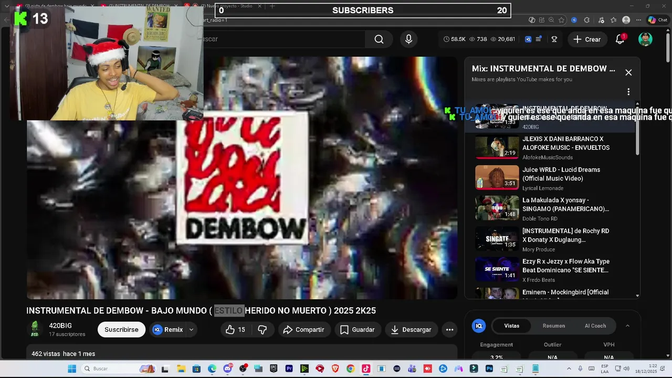
Task: Open the notifications bell
Action: 620,39
